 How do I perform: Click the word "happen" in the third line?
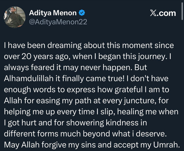click(x=117, y=68)
